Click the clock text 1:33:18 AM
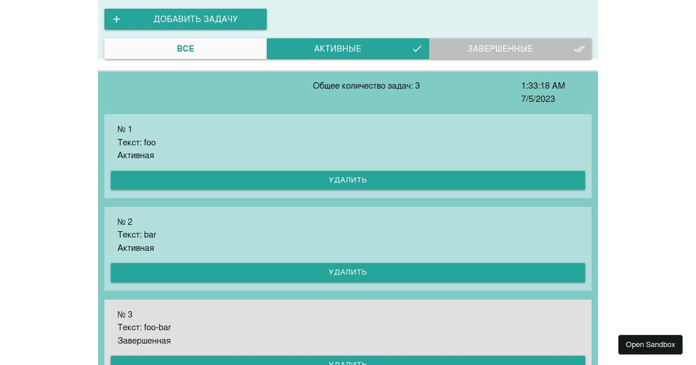This screenshot has height=365, width=696. click(543, 86)
